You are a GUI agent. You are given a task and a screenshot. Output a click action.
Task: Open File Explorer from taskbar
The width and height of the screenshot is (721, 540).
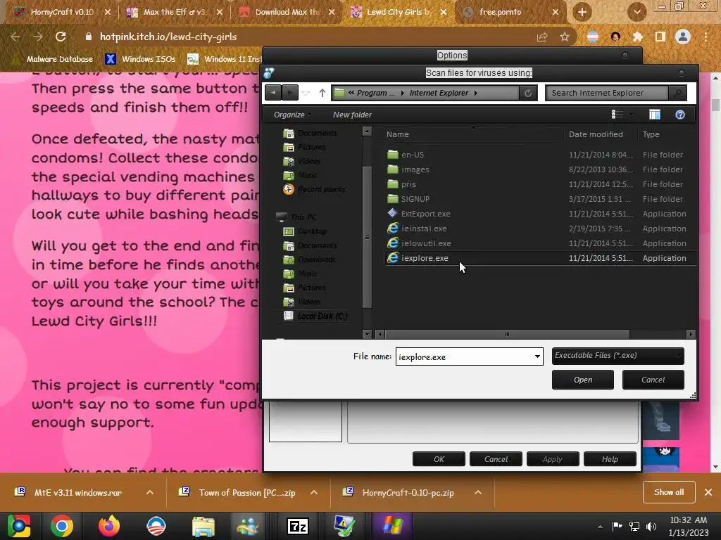point(203,526)
